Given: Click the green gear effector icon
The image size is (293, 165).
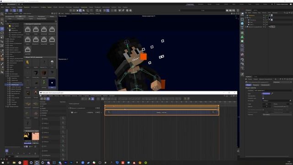Looking at the screenshot, I should [242, 41].
